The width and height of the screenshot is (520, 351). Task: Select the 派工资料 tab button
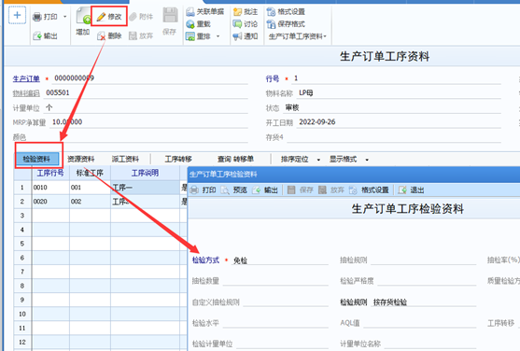[125, 160]
